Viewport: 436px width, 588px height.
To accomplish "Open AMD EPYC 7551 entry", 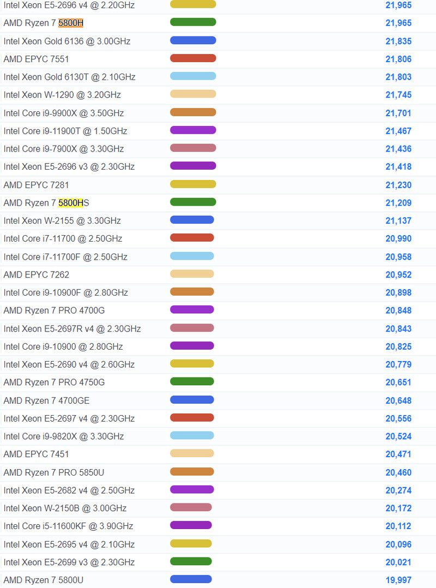I will coord(37,59).
